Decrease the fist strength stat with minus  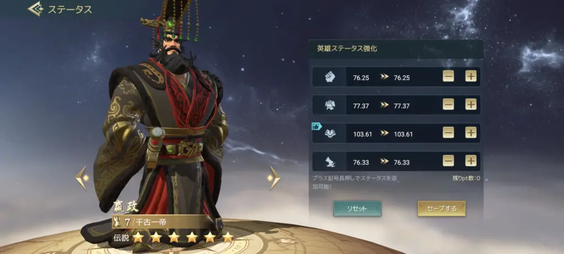(448, 76)
